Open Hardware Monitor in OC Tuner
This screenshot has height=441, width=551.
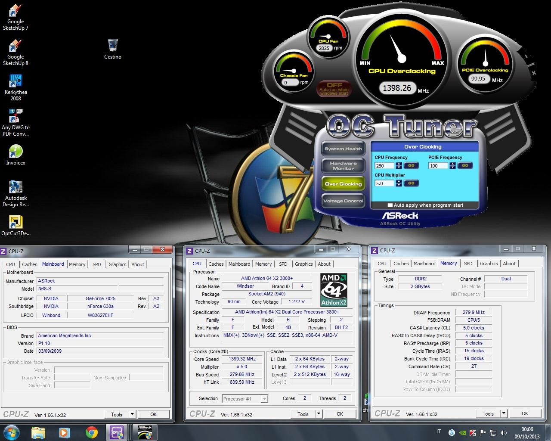343,166
